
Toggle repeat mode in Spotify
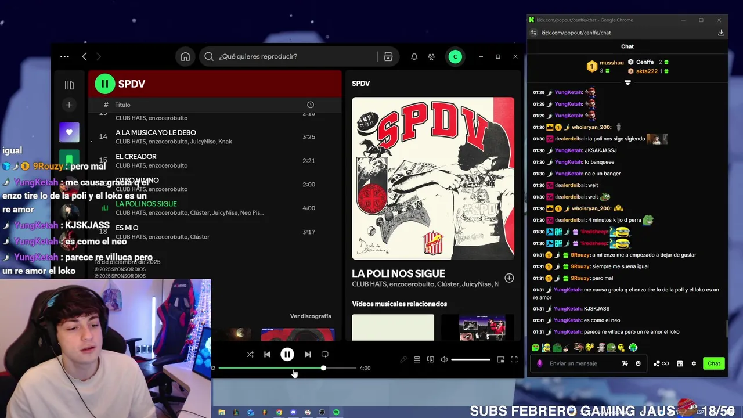click(325, 354)
